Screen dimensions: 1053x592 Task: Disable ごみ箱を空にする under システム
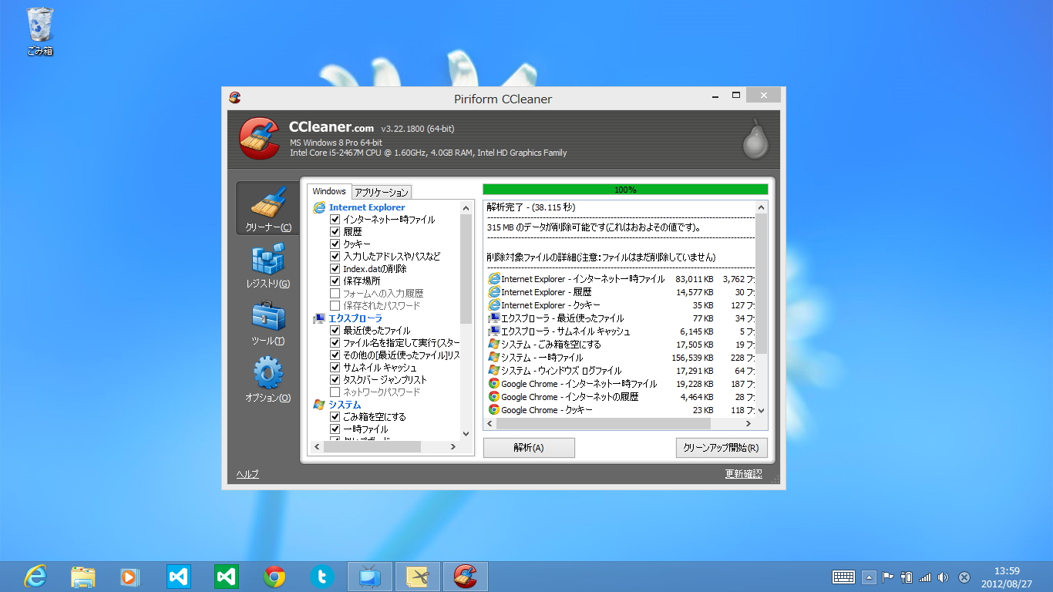335,416
